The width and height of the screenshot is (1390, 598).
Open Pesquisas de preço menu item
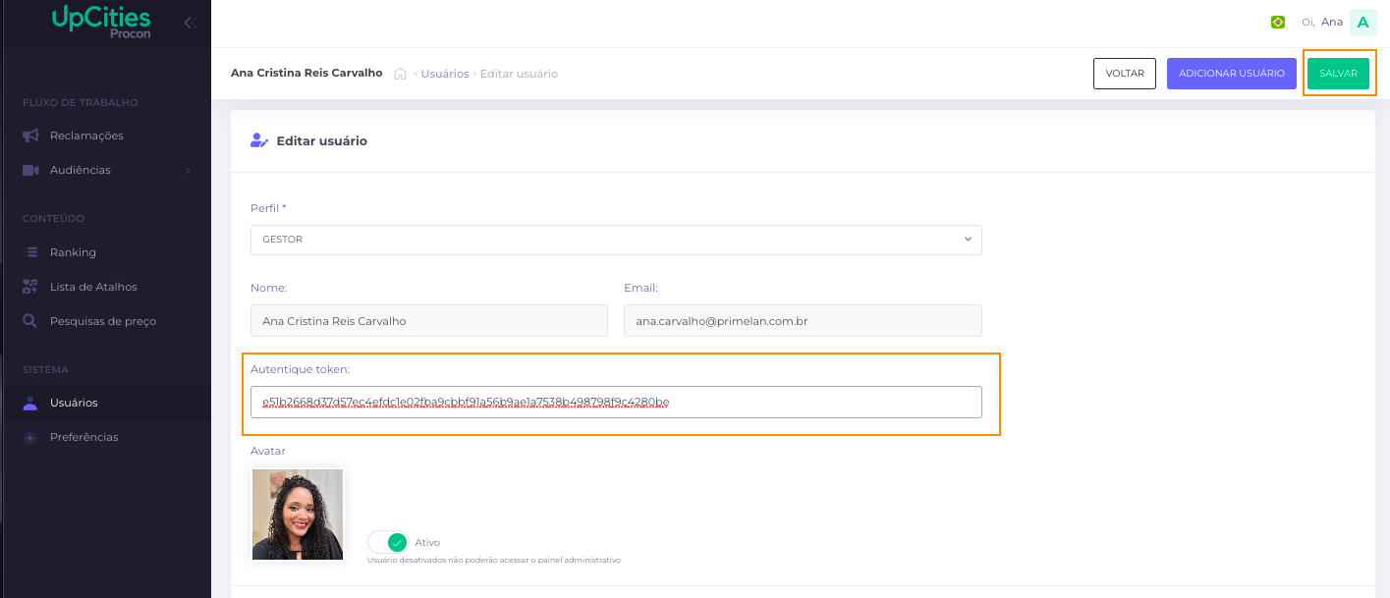point(105,321)
